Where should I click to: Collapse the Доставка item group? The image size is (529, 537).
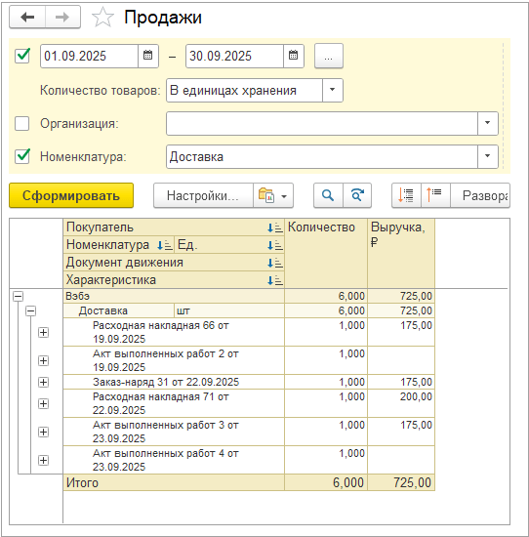31,310
